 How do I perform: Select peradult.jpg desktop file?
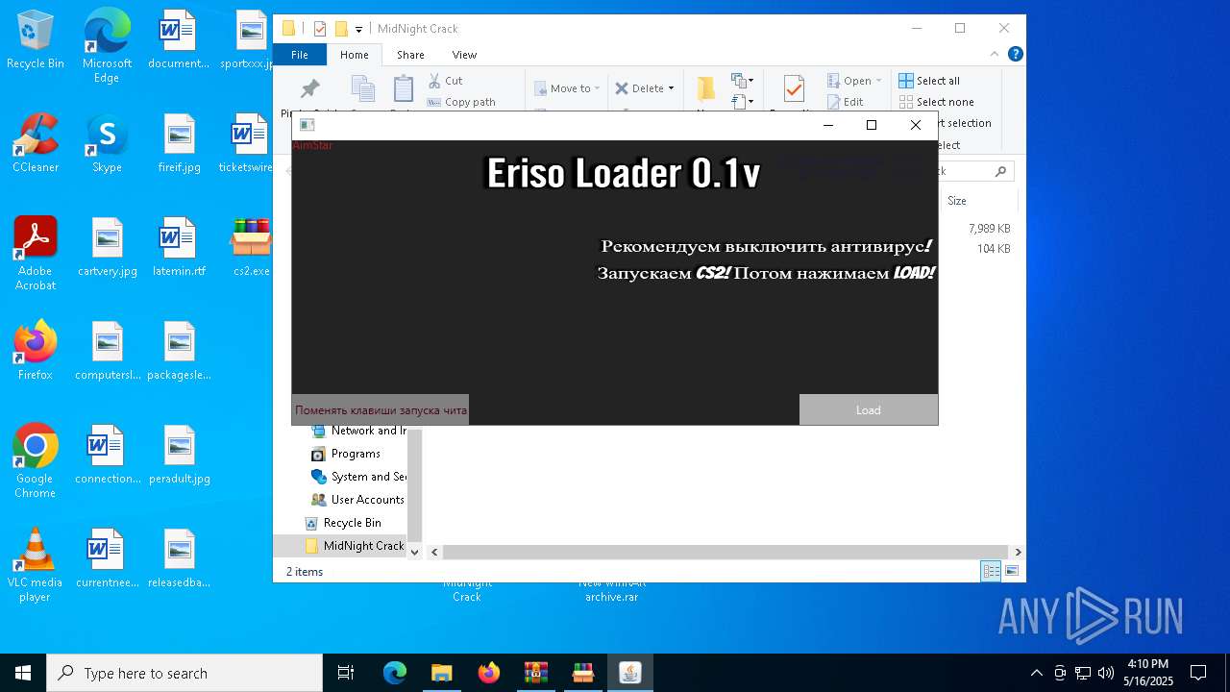tap(180, 455)
